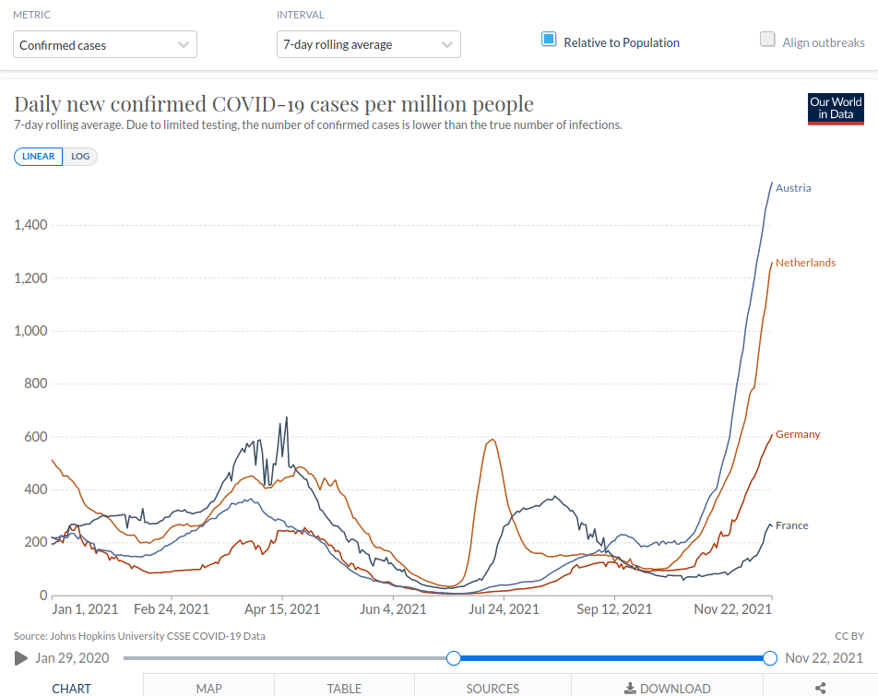Switch chart scale to LOG
This screenshot has height=696, width=878.
[80, 157]
